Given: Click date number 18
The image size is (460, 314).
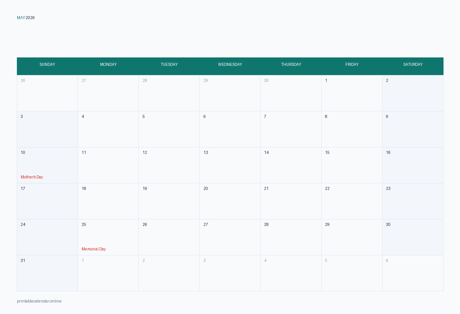Looking at the screenshot, I should [x=84, y=189].
